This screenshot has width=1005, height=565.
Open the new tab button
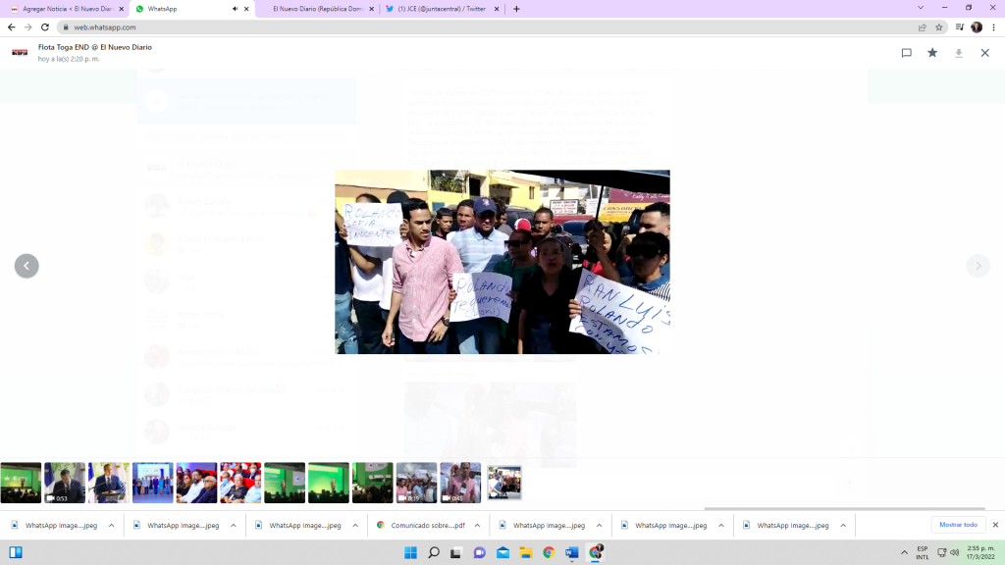click(x=517, y=9)
